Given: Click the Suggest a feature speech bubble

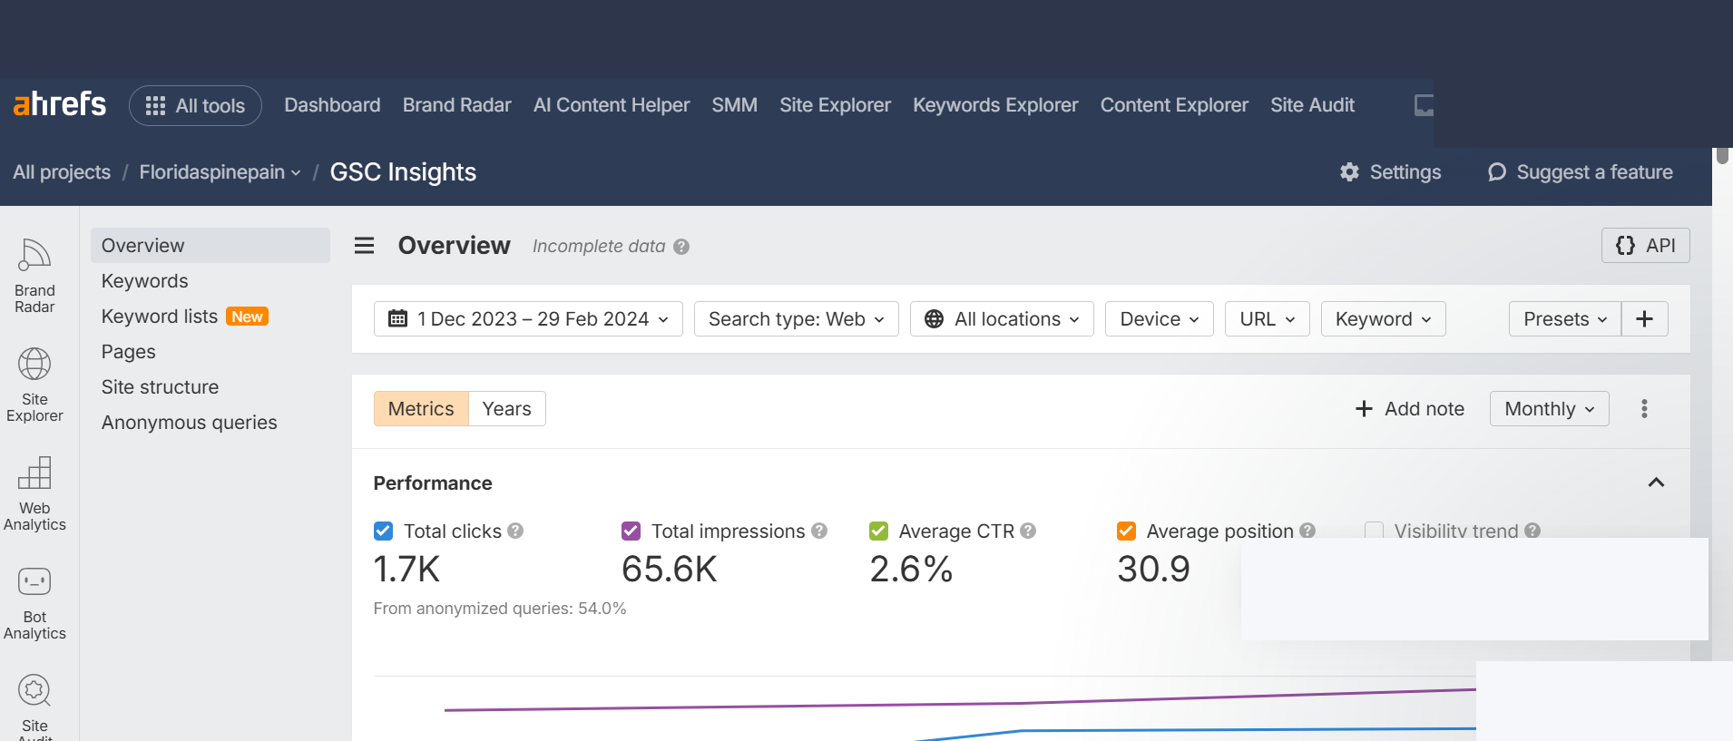Looking at the screenshot, I should [x=1497, y=172].
